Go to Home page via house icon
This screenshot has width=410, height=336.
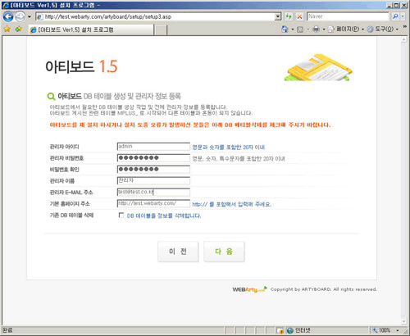pyautogui.click(x=285, y=29)
